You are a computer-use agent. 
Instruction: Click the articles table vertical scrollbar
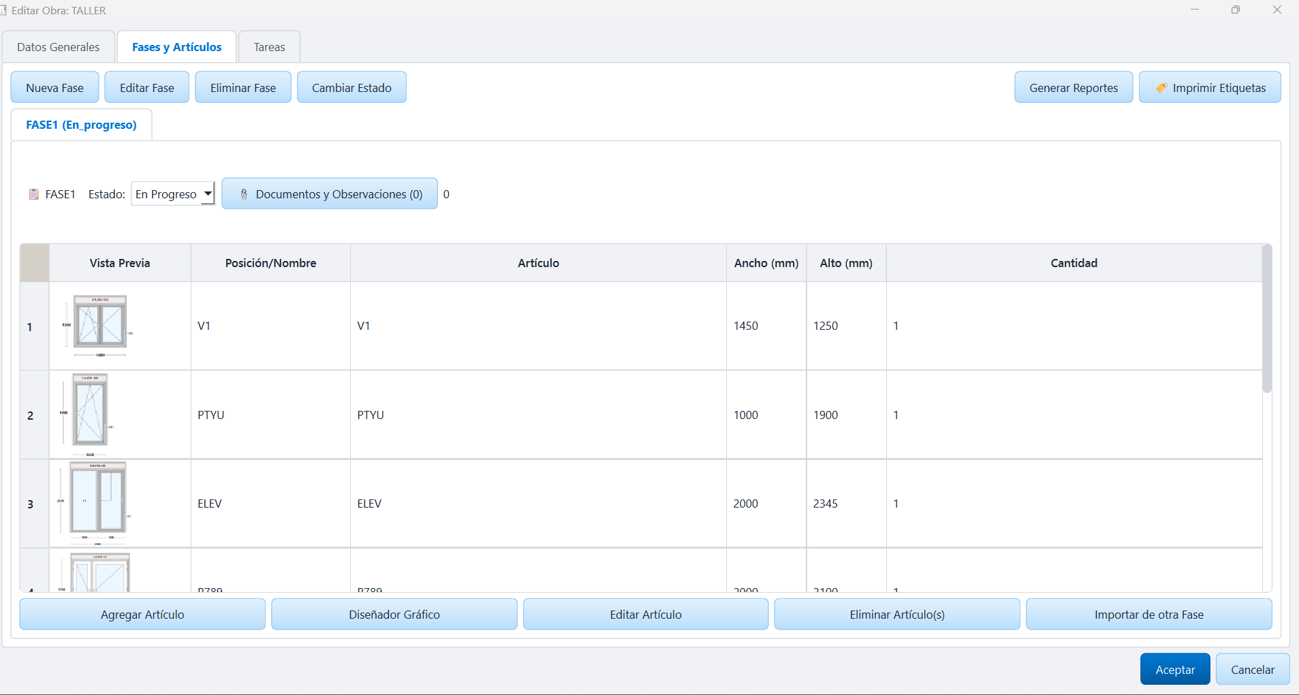1266,320
